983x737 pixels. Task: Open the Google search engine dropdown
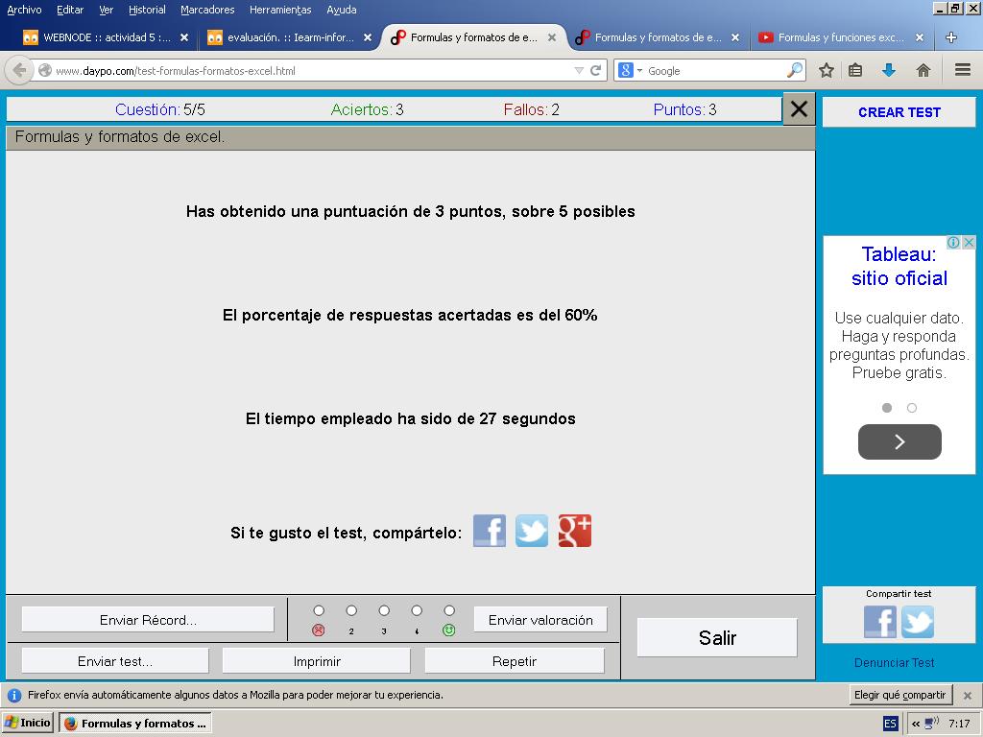click(631, 71)
